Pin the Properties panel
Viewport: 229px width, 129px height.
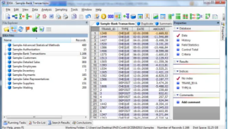218,23
